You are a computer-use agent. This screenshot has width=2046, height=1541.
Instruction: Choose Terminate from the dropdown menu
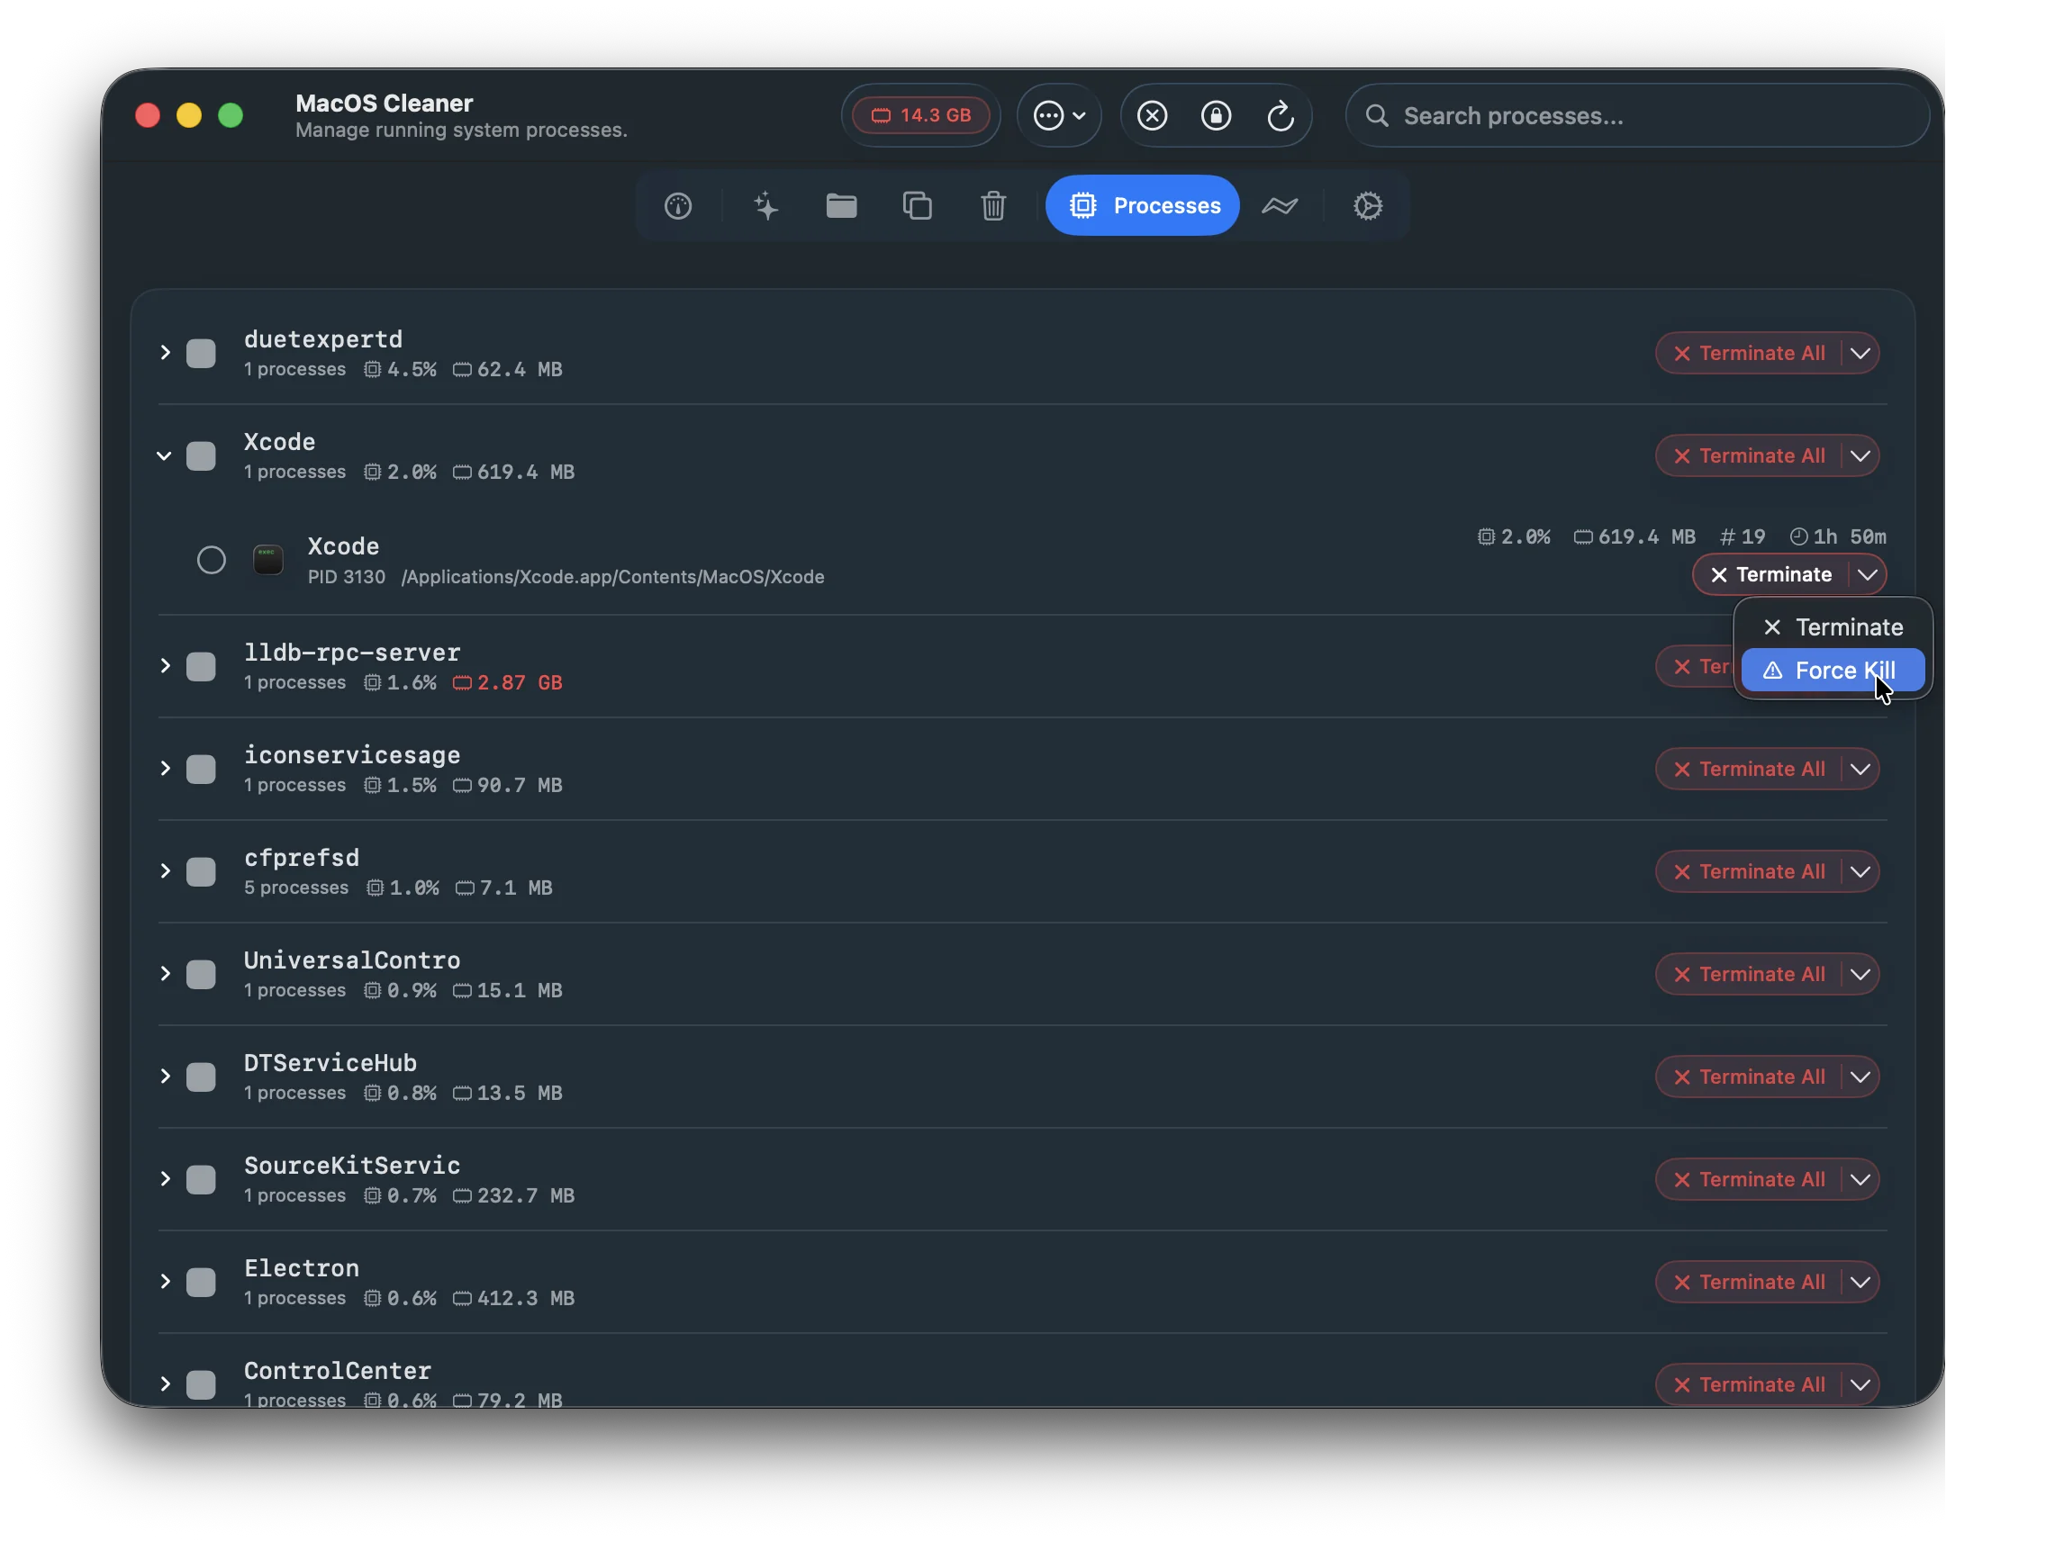coord(1833,627)
